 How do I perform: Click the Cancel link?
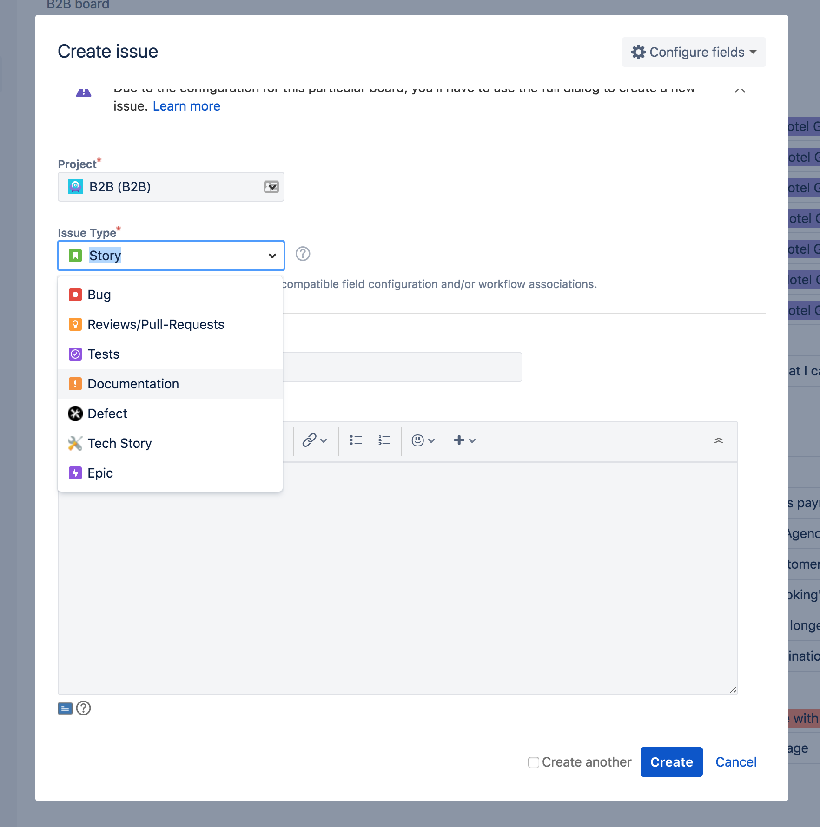point(736,762)
